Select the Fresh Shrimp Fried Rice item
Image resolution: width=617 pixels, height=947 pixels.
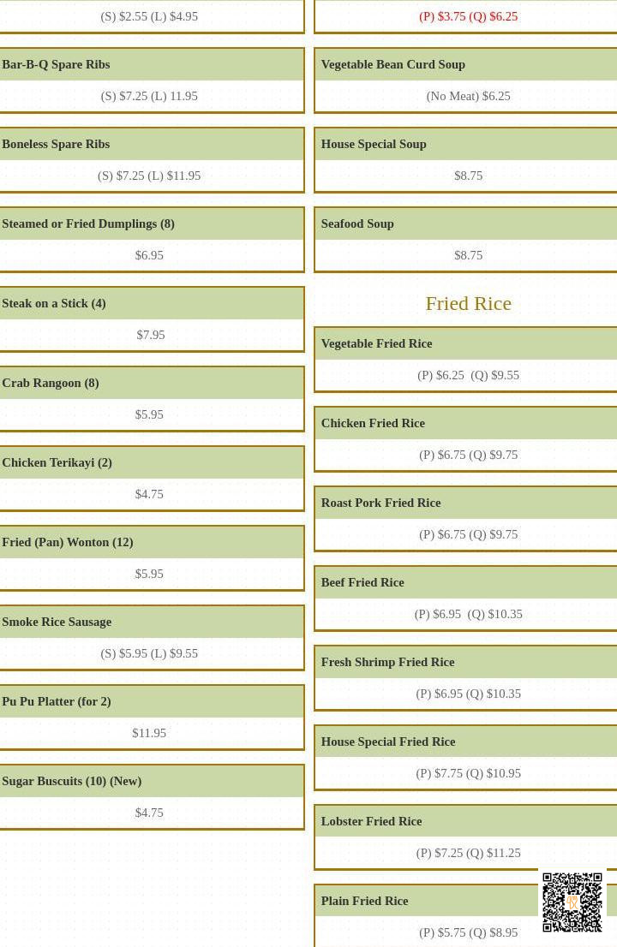pos(387,663)
